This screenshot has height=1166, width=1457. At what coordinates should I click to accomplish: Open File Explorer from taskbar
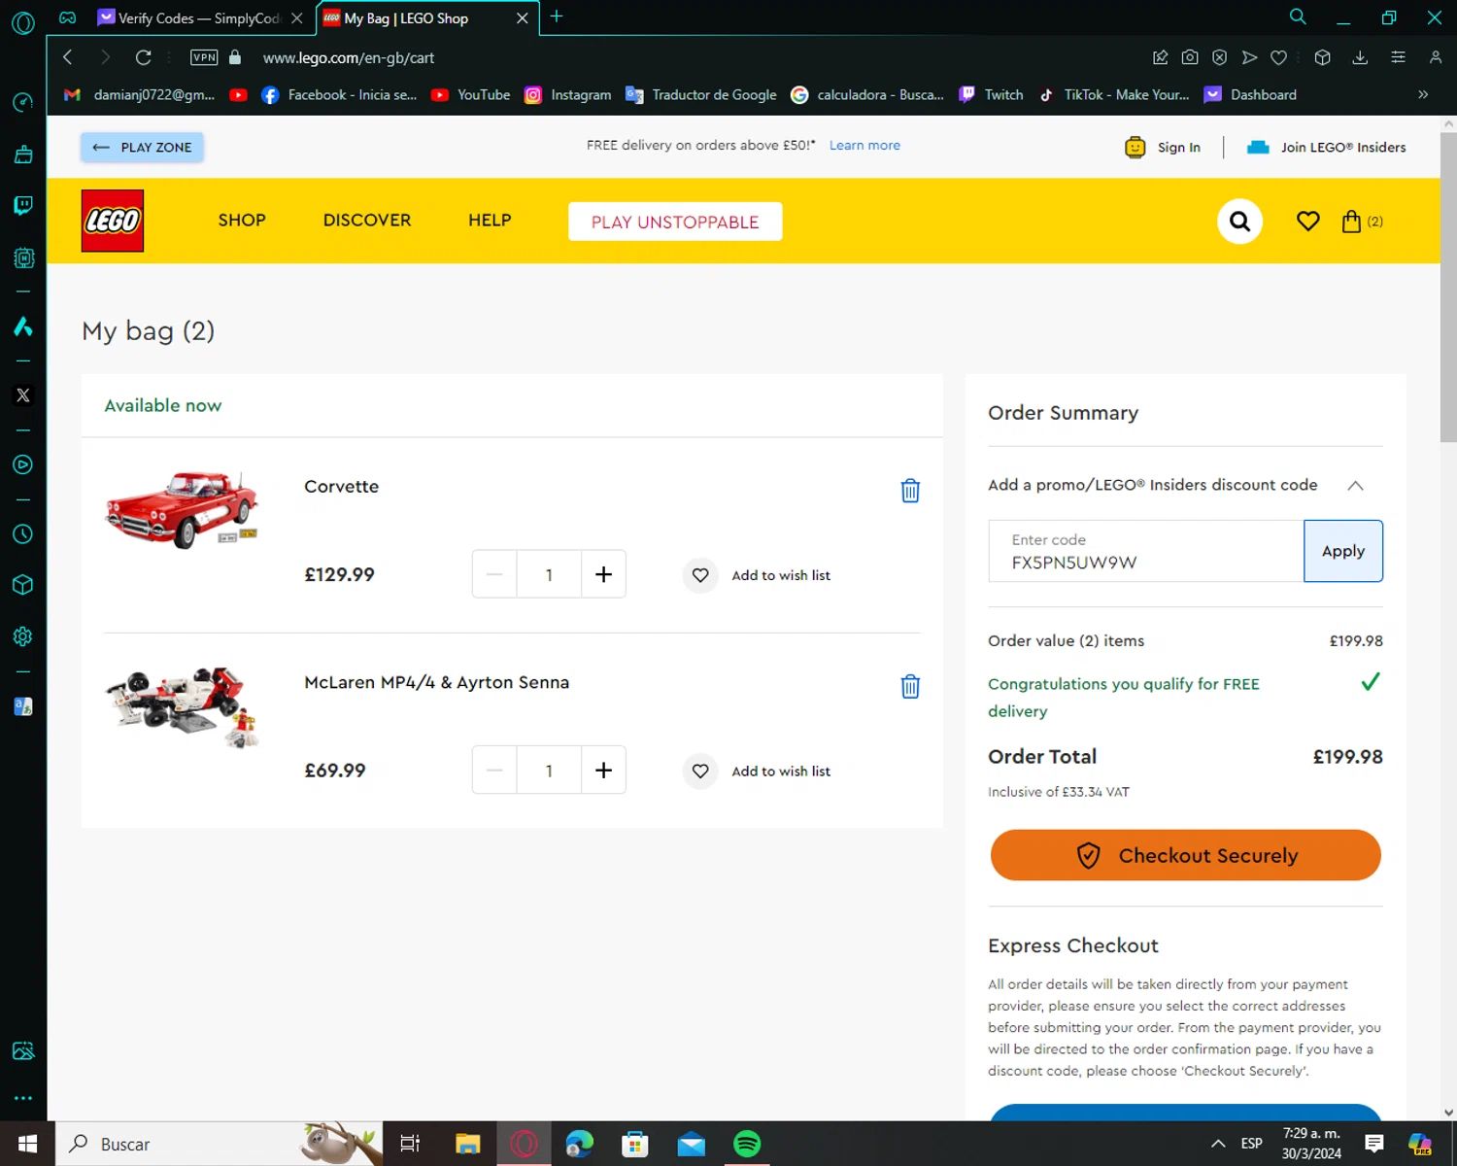click(x=468, y=1144)
